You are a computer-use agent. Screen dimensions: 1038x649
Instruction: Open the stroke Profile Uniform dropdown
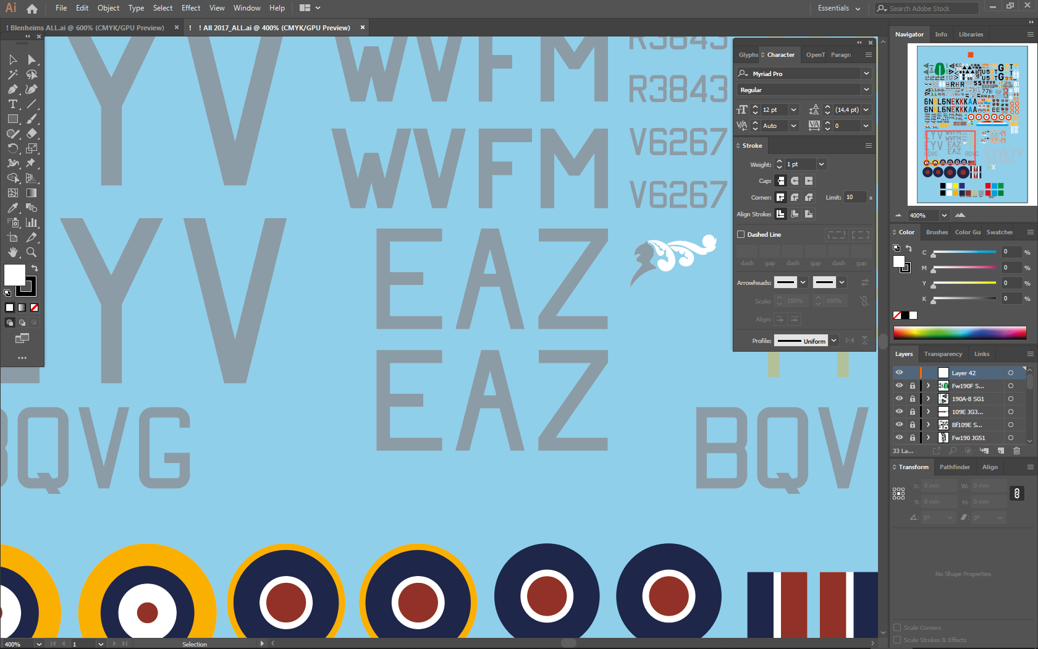click(833, 341)
